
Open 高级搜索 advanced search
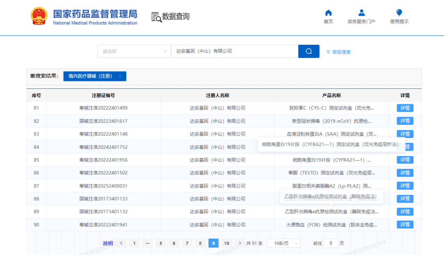(338, 52)
